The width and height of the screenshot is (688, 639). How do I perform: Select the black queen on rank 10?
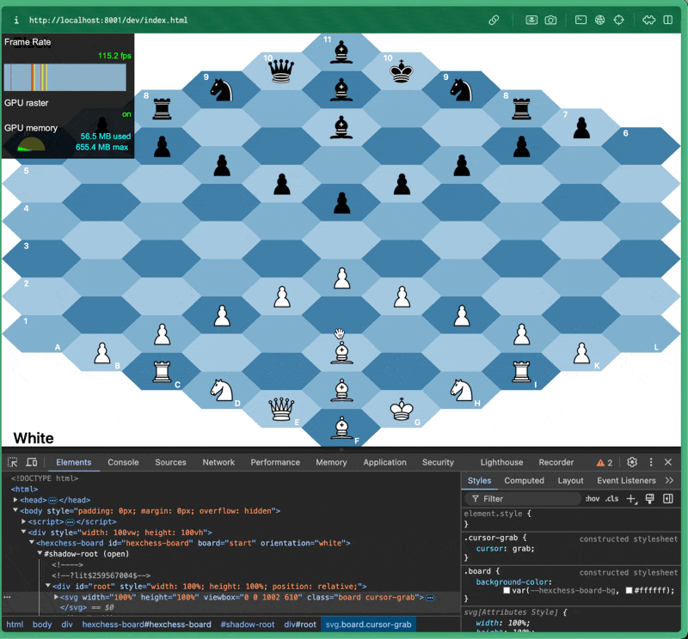click(281, 71)
